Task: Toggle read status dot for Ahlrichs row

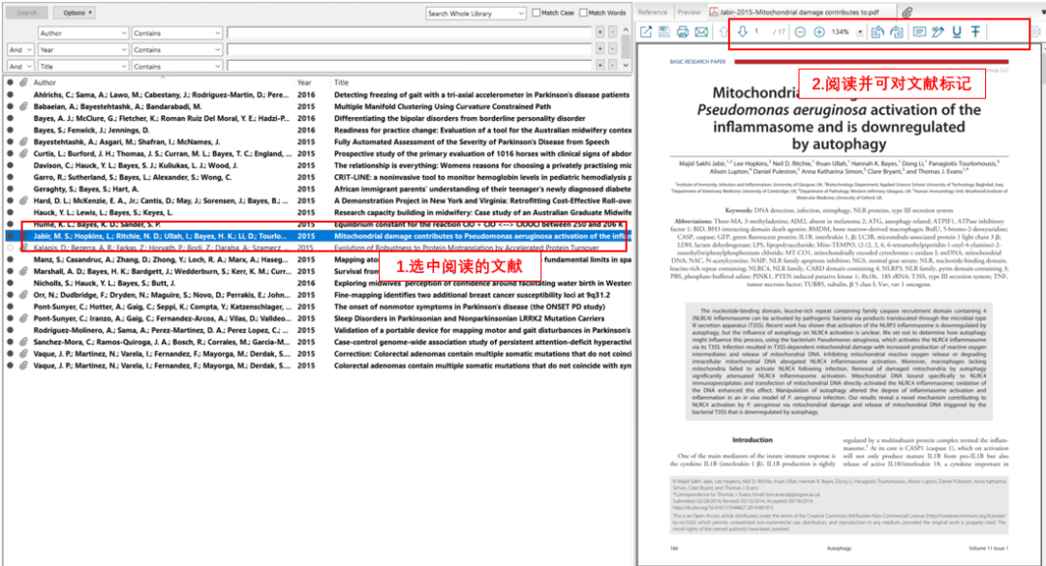Action: [10, 95]
